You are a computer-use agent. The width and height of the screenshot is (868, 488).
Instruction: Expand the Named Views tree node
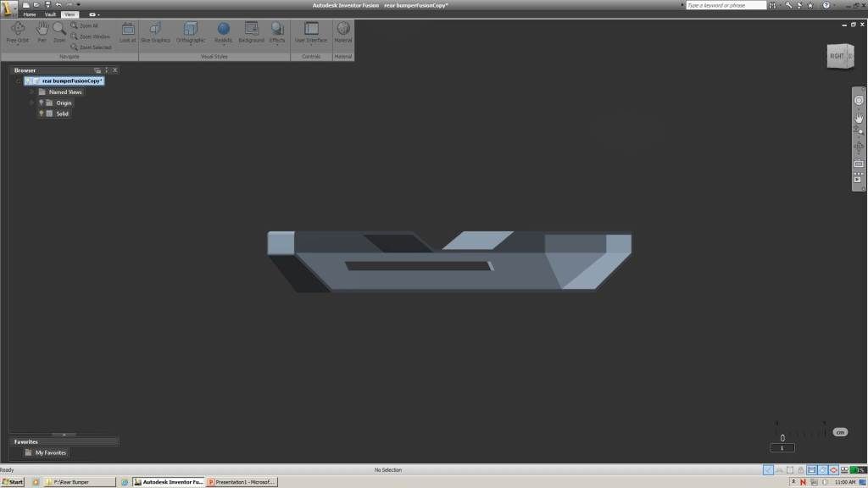point(31,91)
